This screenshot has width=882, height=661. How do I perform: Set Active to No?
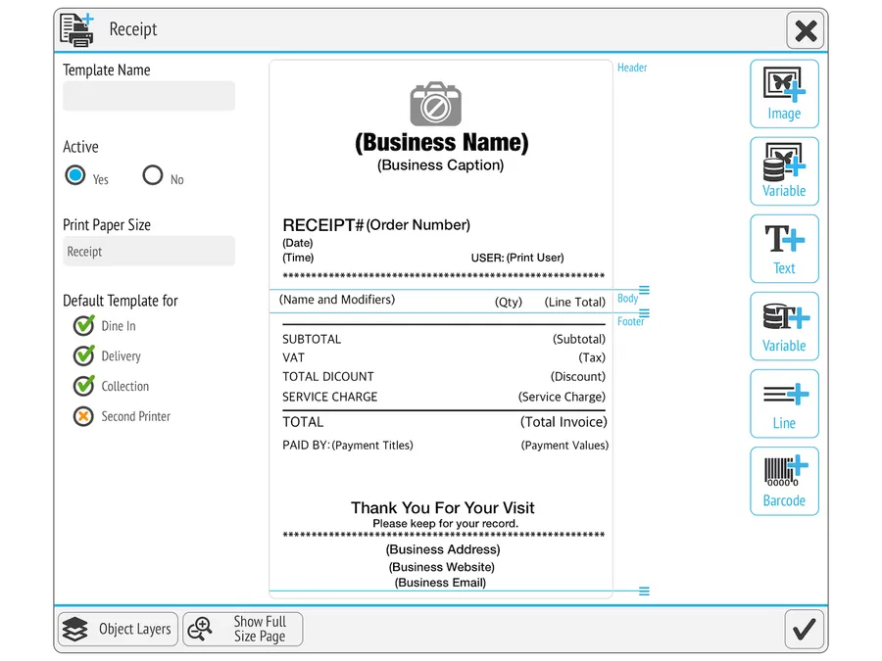(153, 176)
